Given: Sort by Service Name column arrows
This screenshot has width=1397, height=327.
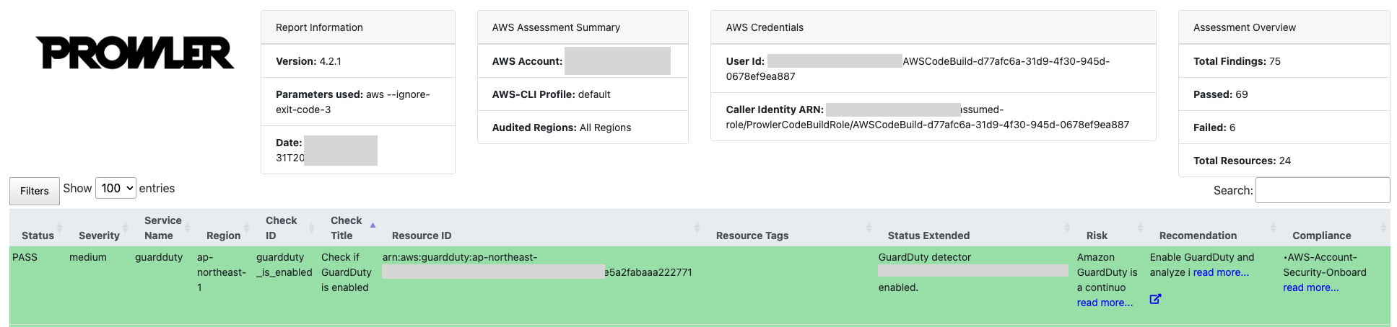Looking at the screenshot, I should coord(188,228).
